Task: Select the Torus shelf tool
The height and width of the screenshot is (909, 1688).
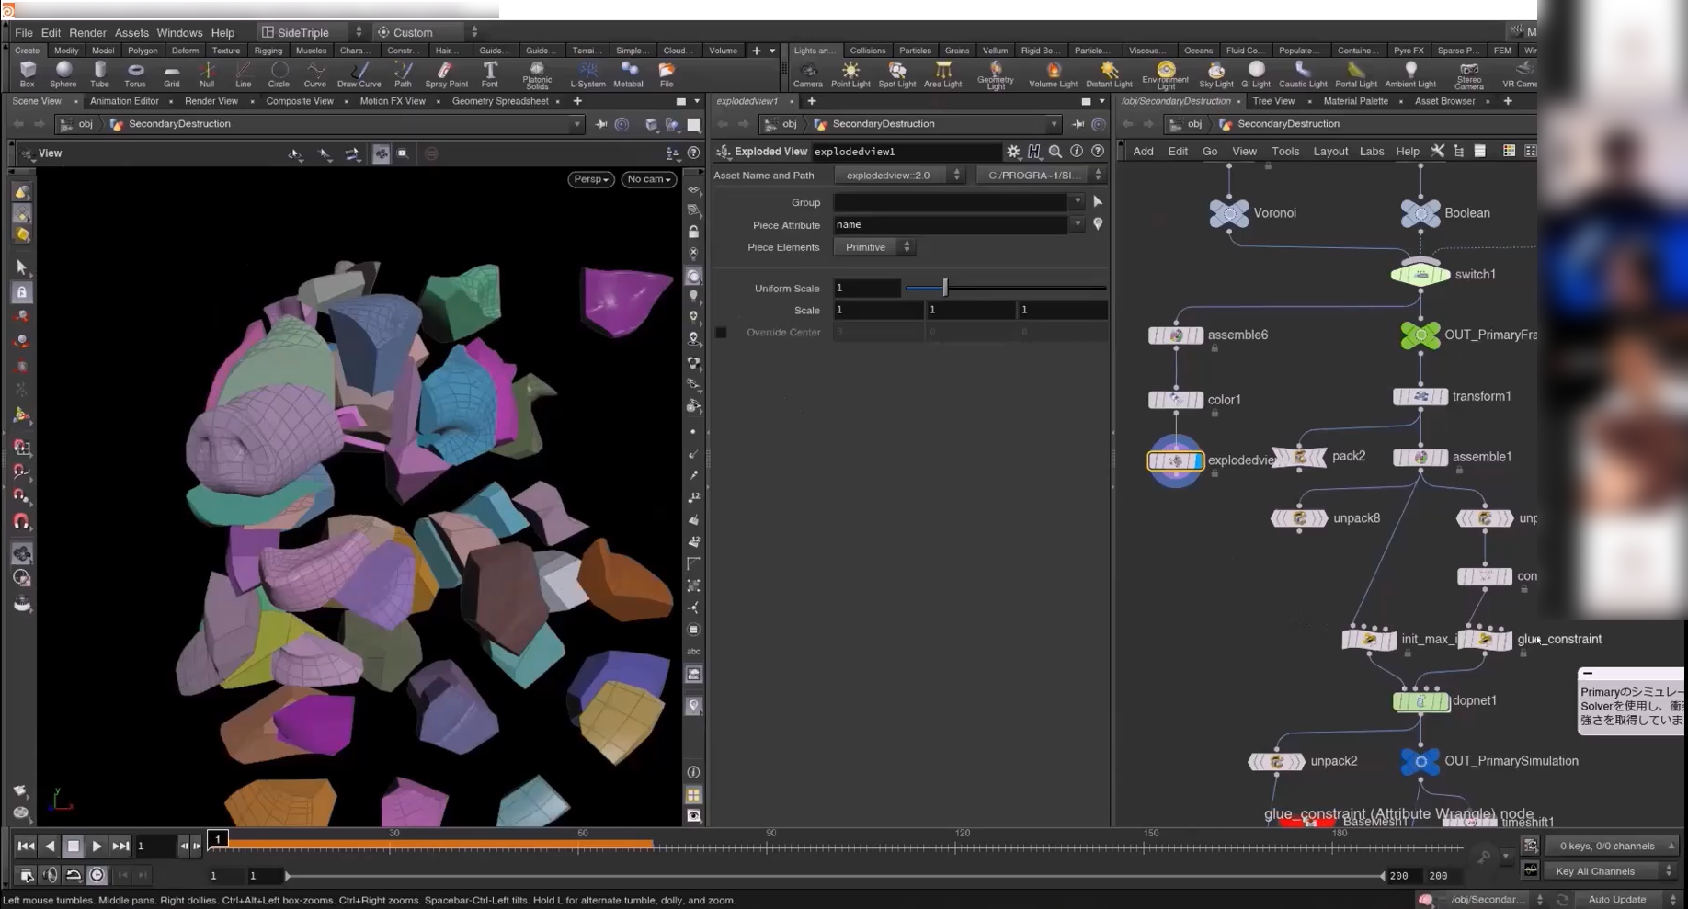Action: [x=135, y=74]
